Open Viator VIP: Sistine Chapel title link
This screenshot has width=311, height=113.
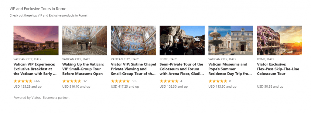point(133,69)
